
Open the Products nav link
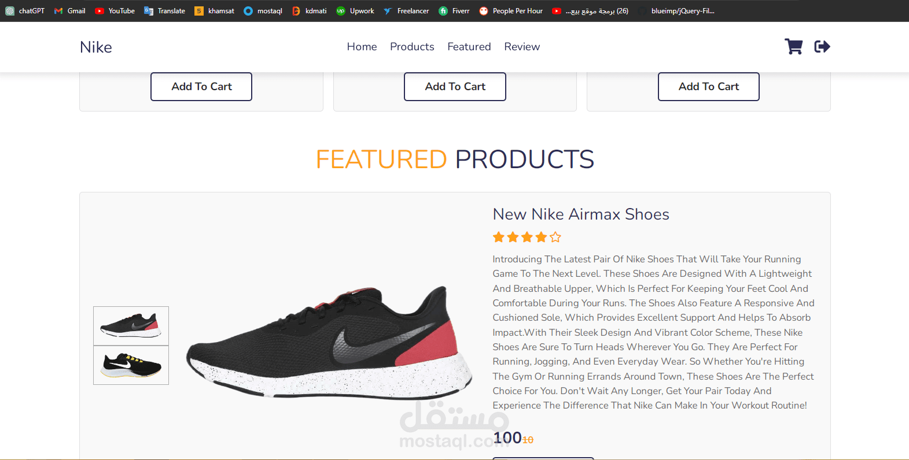pos(412,47)
